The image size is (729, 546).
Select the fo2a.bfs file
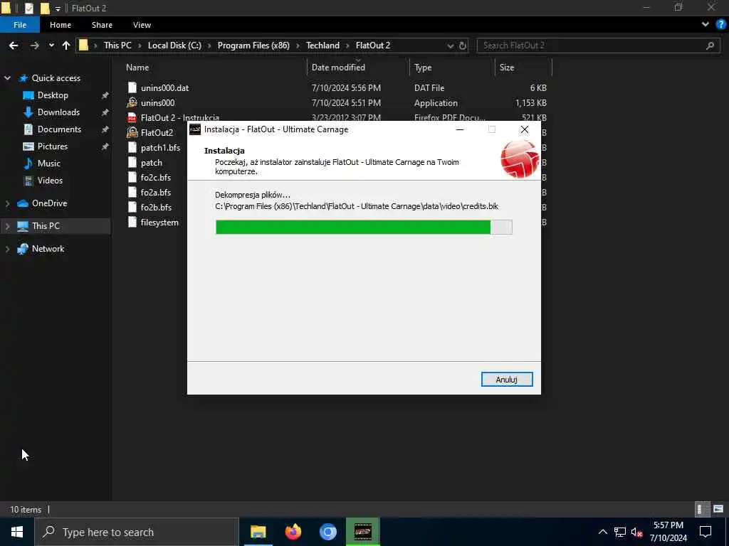point(156,193)
